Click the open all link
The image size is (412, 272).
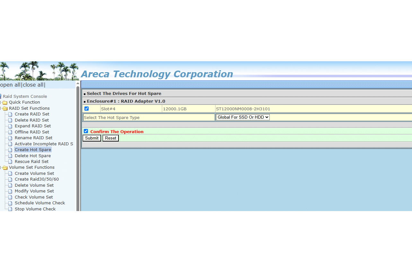pos(10,85)
